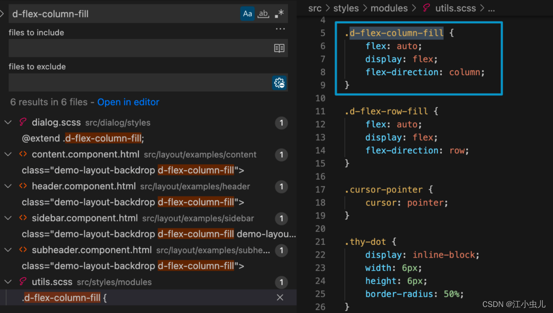Click match count badge for subheader.component.html
This screenshot has width=553, height=313.
[281, 250]
